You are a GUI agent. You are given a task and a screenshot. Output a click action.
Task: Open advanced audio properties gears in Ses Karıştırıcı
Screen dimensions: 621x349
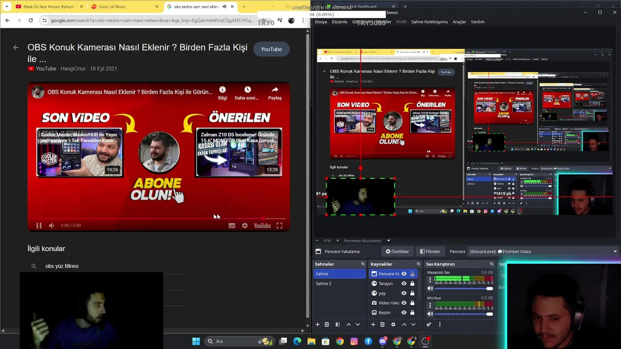(429, 324)
